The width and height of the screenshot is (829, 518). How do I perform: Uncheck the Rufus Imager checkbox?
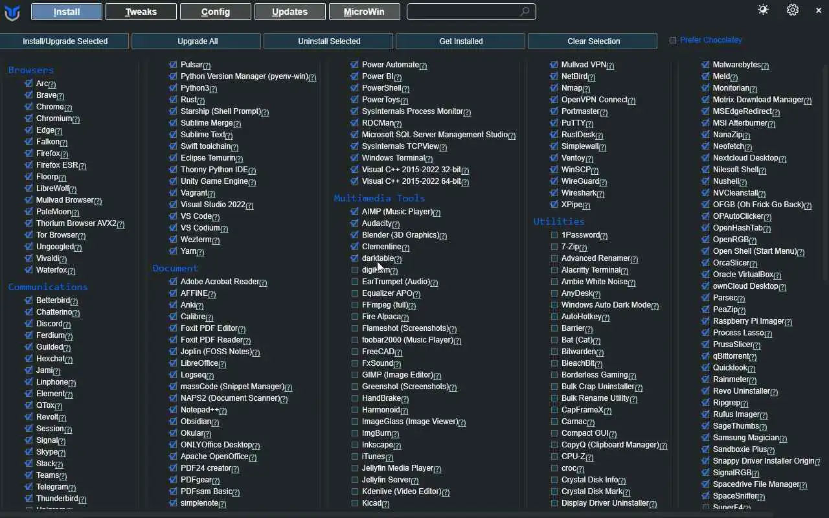pos(705,414)
